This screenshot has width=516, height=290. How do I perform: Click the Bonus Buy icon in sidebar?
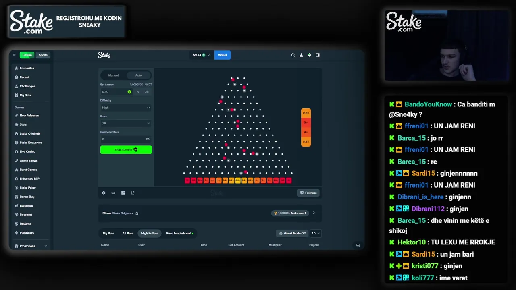(17, 197)
